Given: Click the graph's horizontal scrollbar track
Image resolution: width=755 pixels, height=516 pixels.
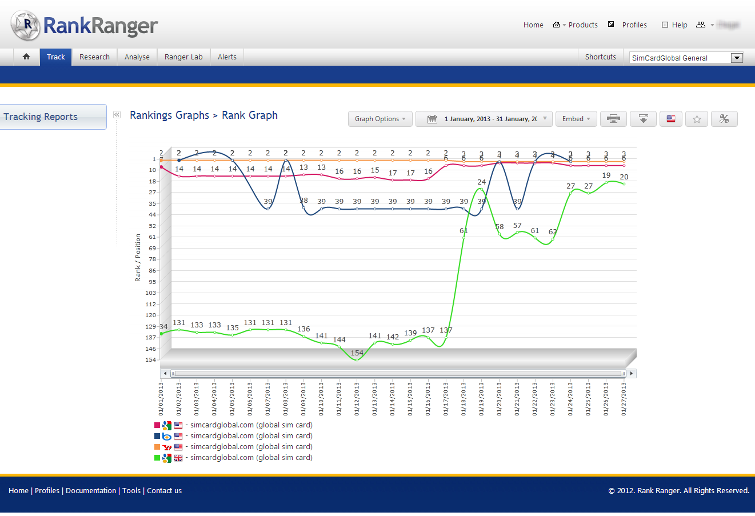Looking at the screenshot, I should coord(398,373).
